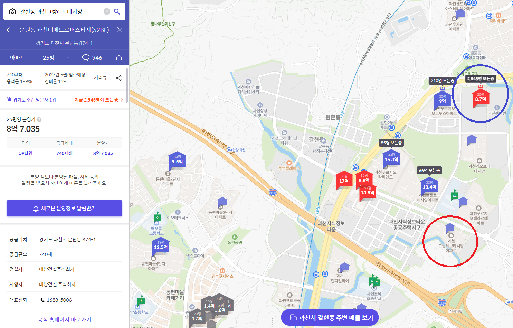Click the 2,548명 보는중 bubble
Image resolution: width=513 pixels, height=328 pixels.
pyautogui.click(x=481, y=79)
